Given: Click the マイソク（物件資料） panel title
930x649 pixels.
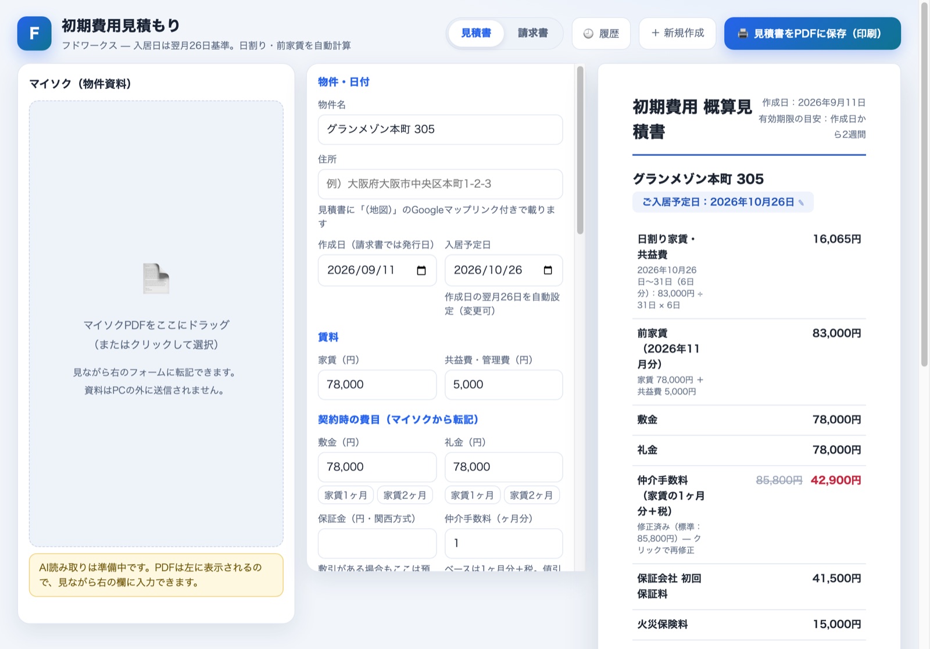Looking at the screenshot, I should click(80, 84).
